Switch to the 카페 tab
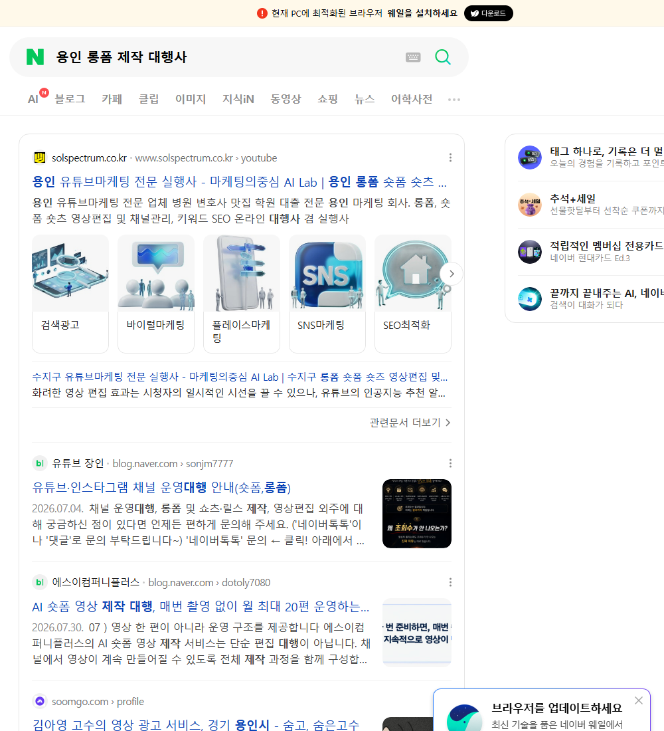This screenshot has height=731, width=664. coord(112,99)
